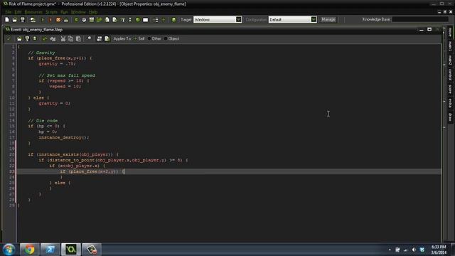Print the code from the editor toolbar
This screenshot has width=455, height=256.
click(35, 38)
